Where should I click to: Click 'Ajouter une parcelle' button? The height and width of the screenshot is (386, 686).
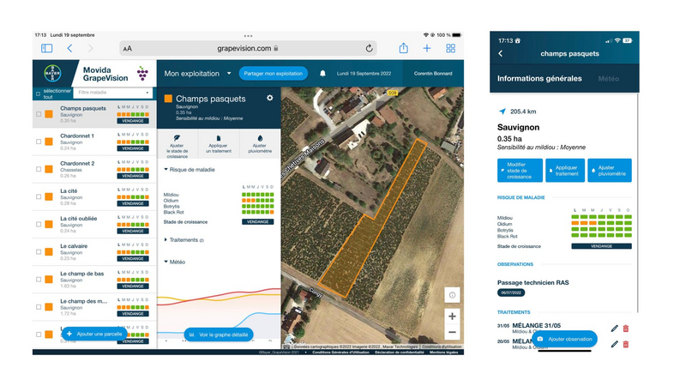[95, 333]
